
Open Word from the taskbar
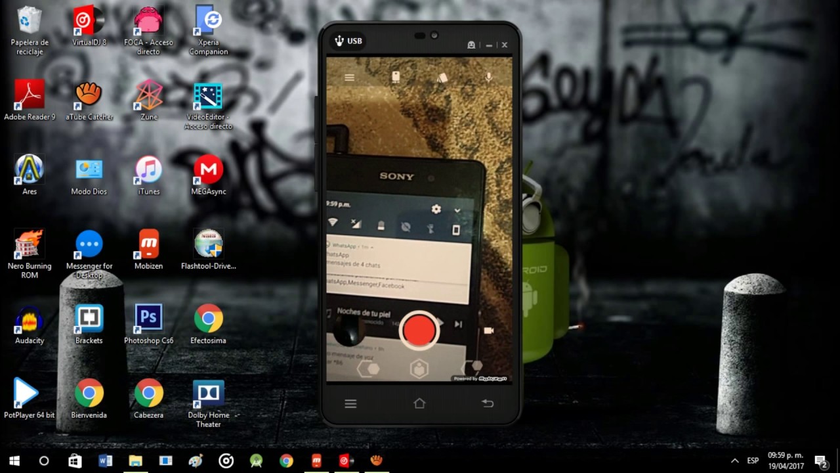(105, 461)
